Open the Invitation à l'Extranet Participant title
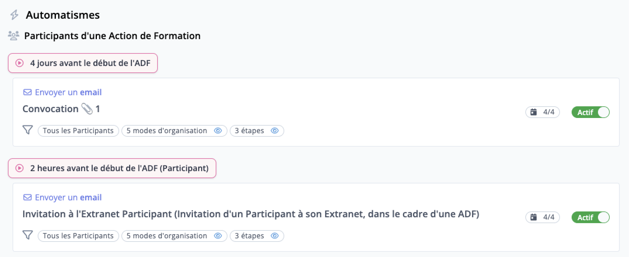Image resolution: width=629 pixels, height=257 pixels. (x=251, y=214)
